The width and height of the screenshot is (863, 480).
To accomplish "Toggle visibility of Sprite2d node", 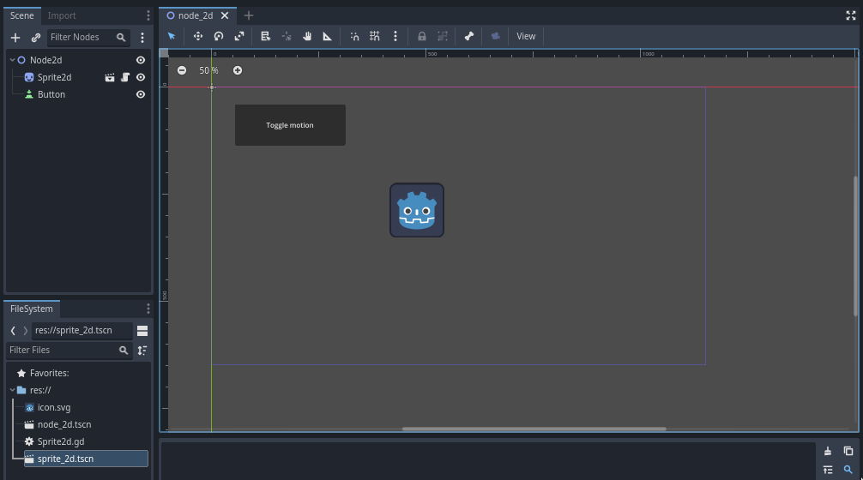I will pos(141,77).
